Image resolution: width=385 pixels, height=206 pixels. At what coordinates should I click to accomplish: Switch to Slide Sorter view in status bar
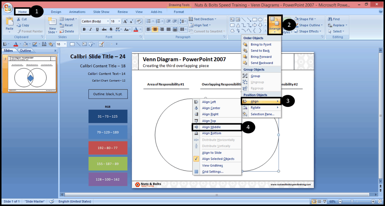(x=319, y=201)
